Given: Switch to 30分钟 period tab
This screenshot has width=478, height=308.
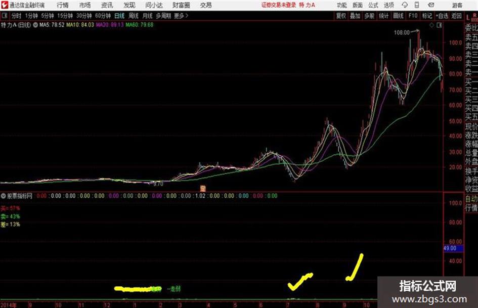Looking at the screenshot, I should (84, 16).
